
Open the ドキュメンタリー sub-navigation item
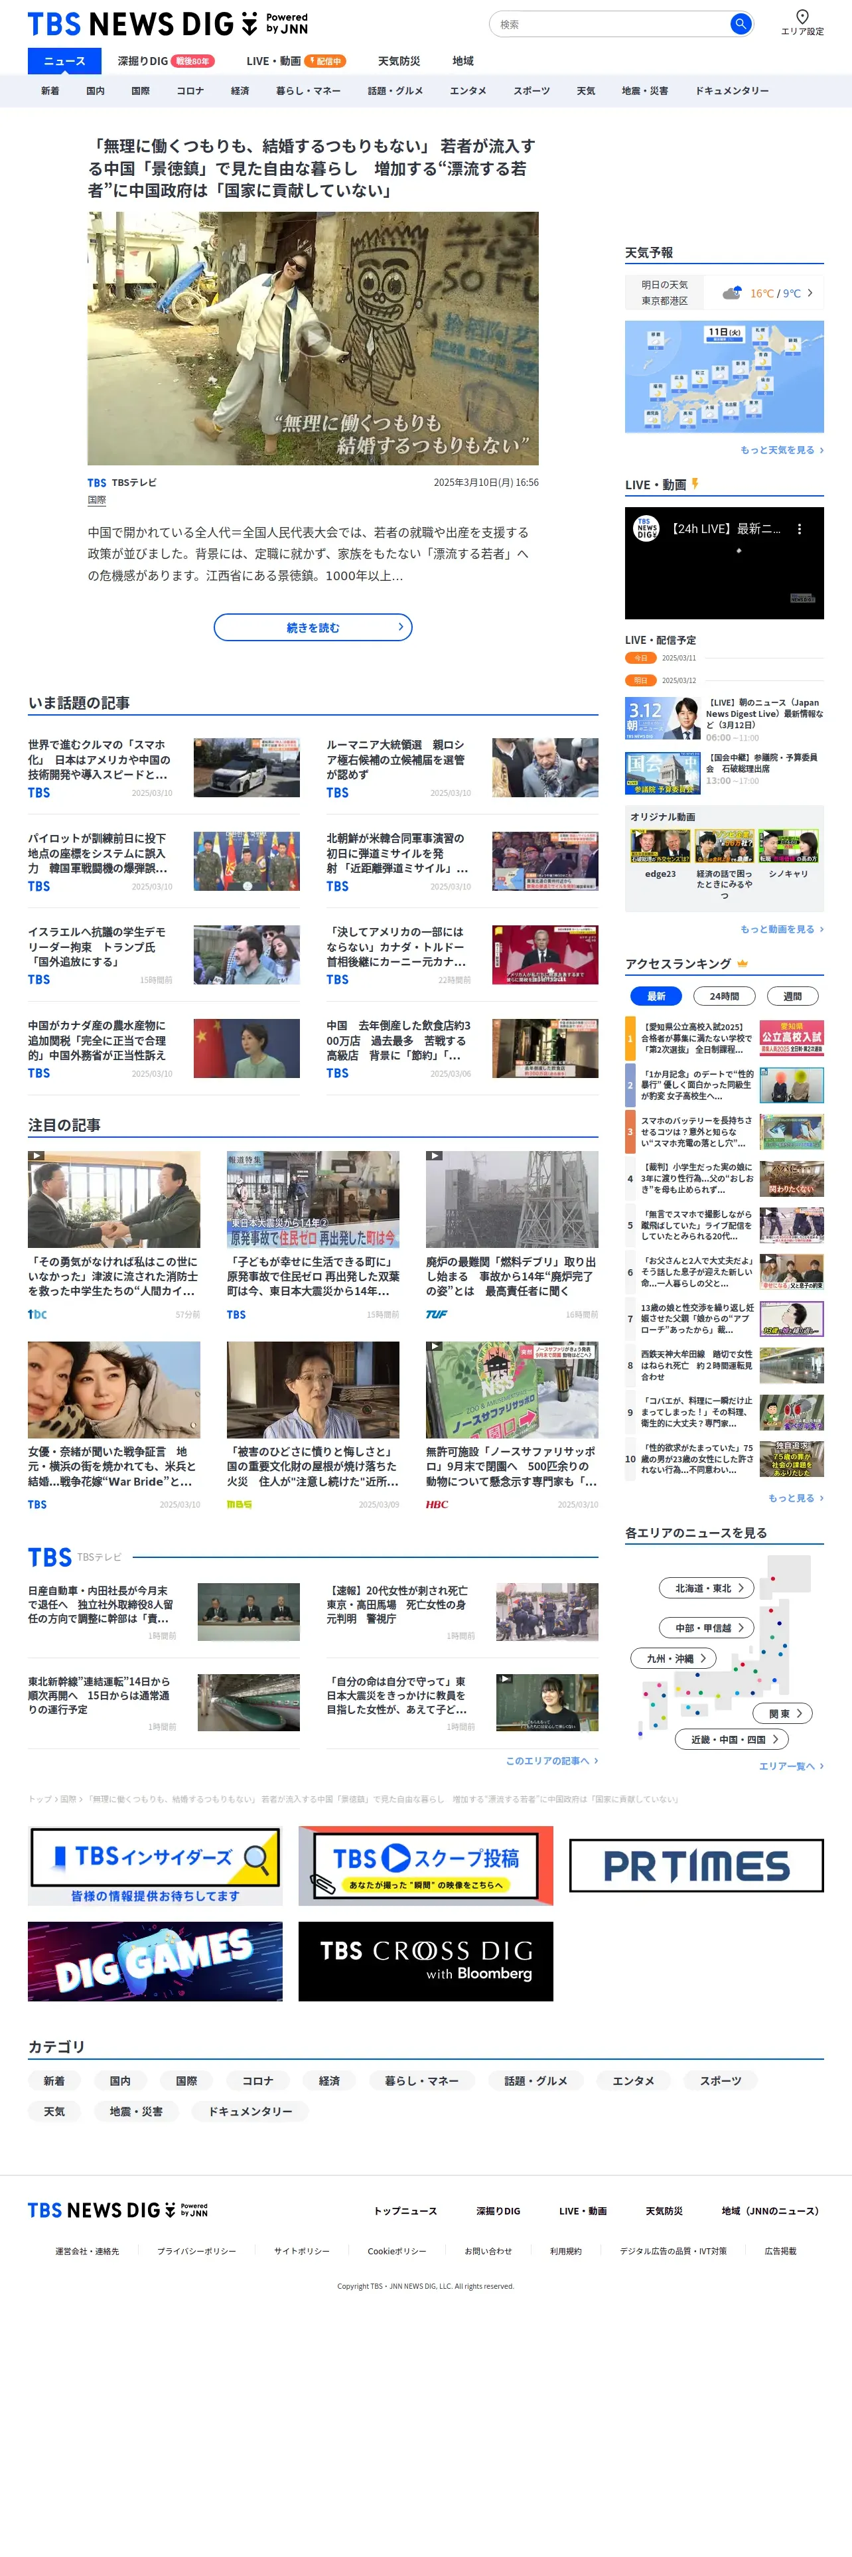[732, 90]
